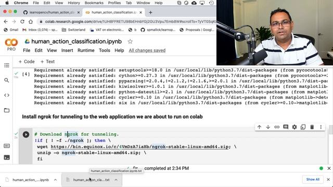
Task: Open the spmallick/learnop GitHub bookmark
Action: click(158, 30)
